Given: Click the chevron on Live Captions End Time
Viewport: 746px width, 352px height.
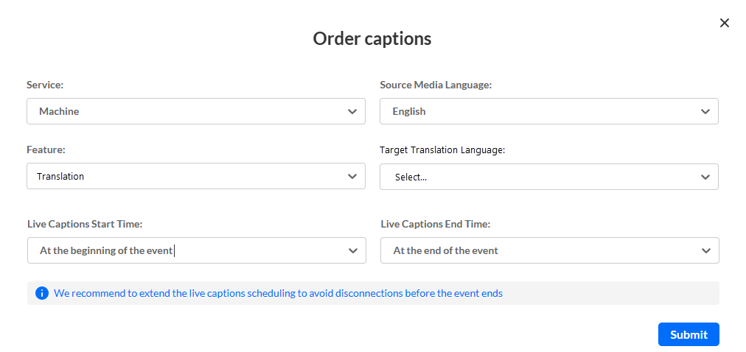Looking at the screenshot, I should click(x=705, y=250).
